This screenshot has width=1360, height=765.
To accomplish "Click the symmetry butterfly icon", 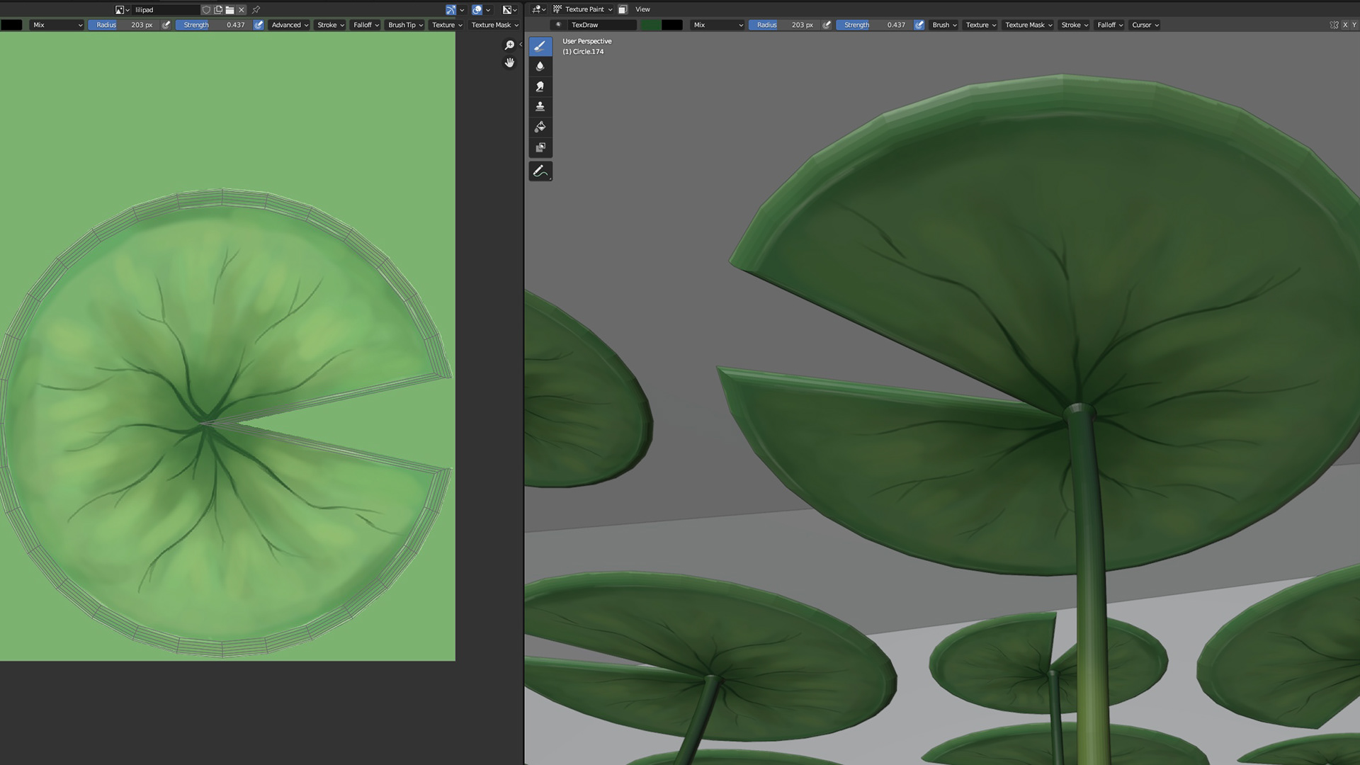I will click(x=1334, y=25).
